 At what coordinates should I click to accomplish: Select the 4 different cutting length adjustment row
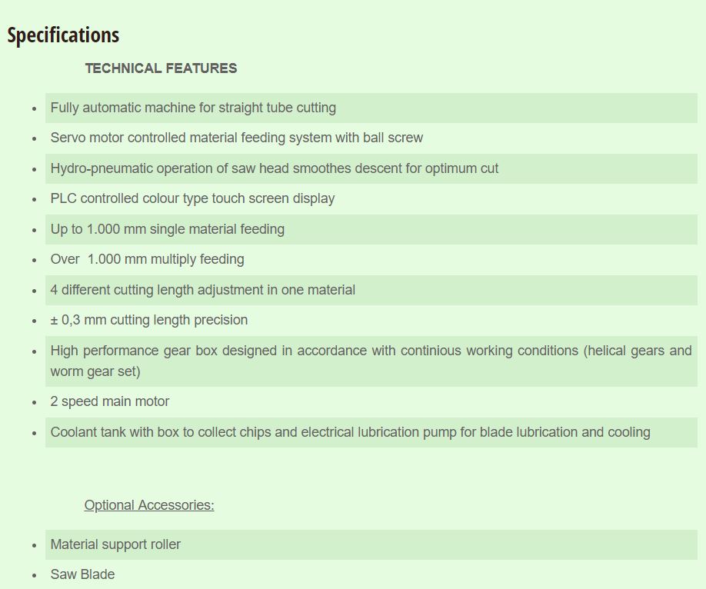[371, 290]
